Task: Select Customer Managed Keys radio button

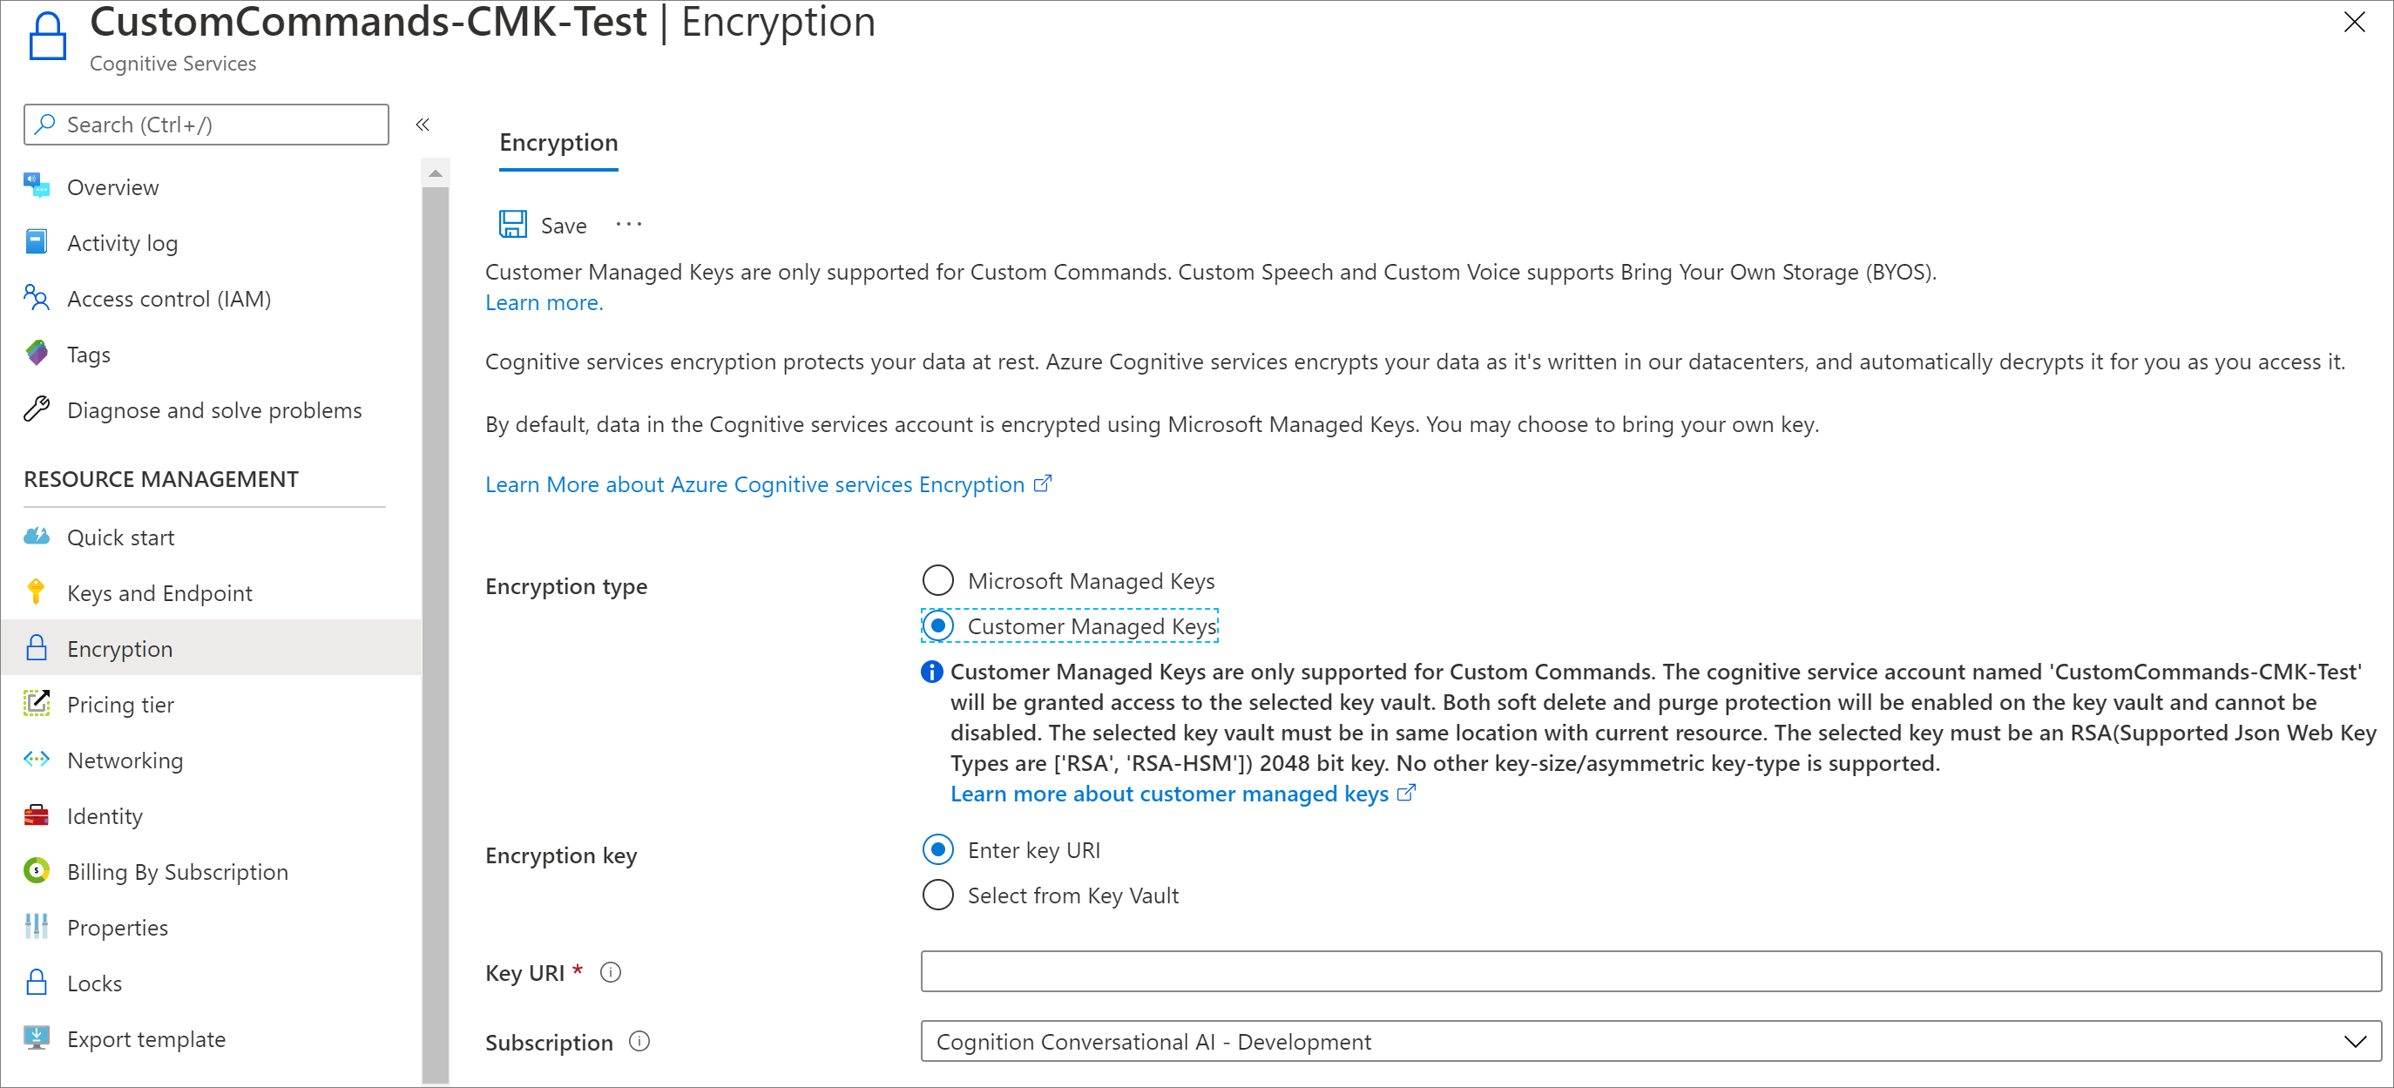Action: click(x=937, y=625)
